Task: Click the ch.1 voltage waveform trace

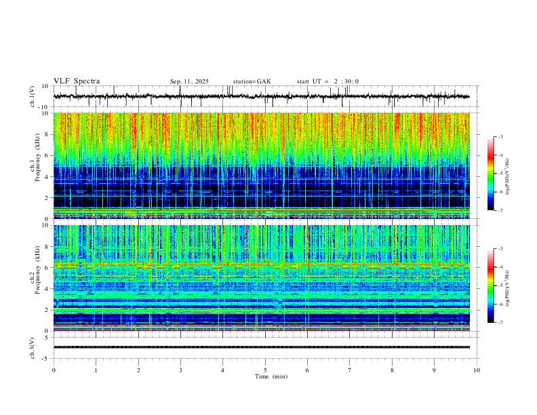Action: pos(262,96)
